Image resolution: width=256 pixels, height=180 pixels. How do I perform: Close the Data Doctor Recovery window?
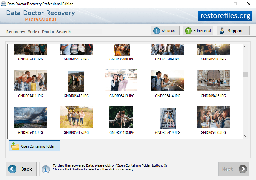coord(249,4)
